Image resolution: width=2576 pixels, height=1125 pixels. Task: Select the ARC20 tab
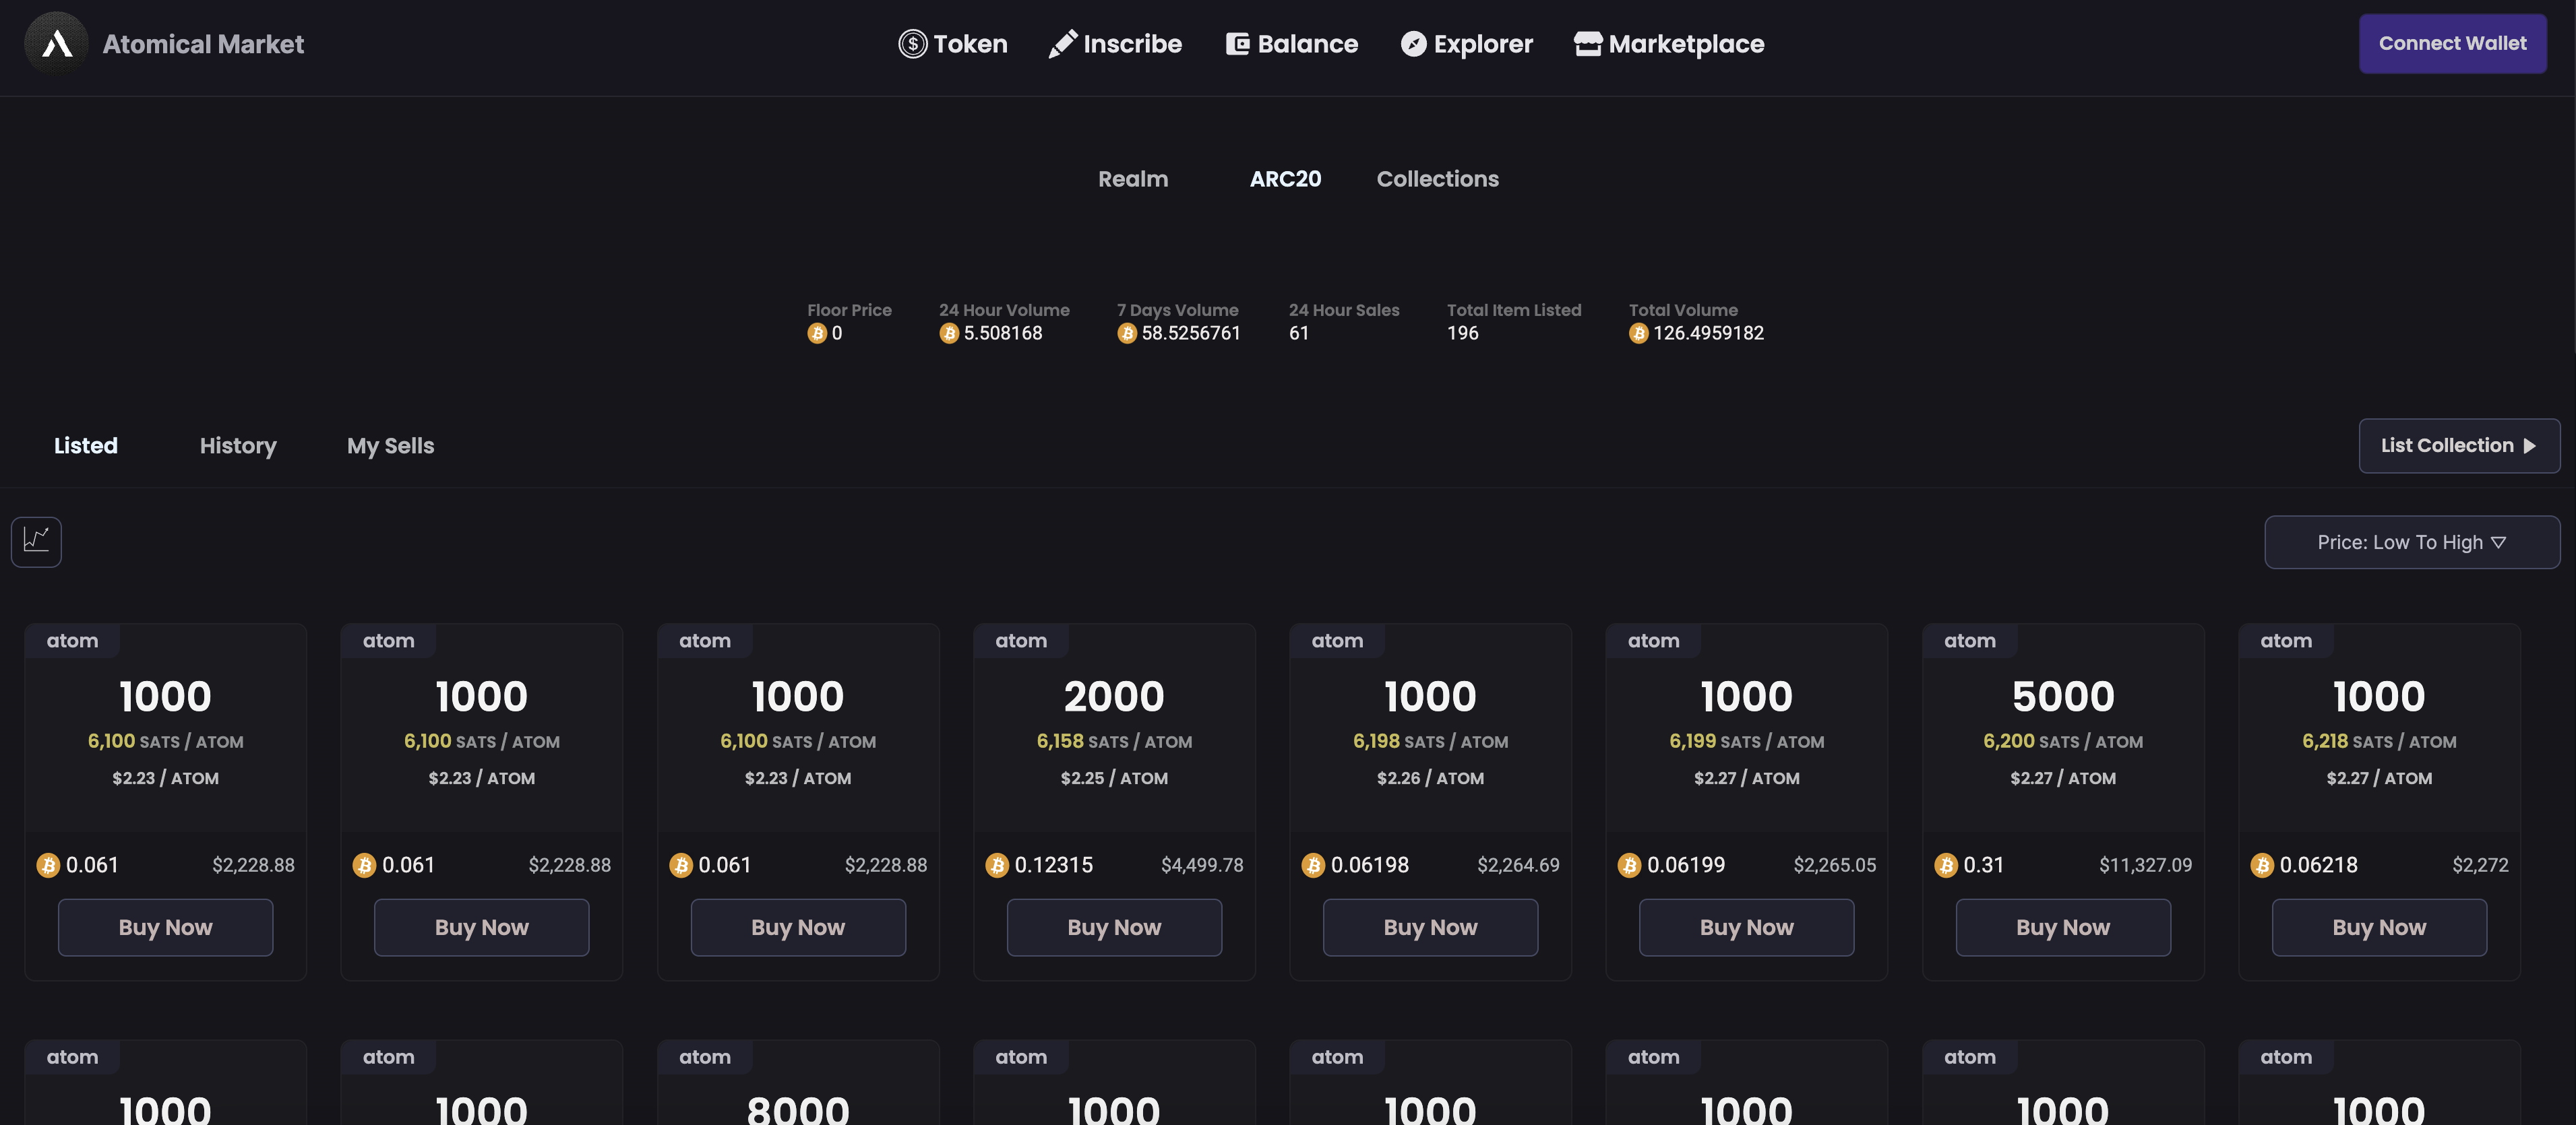[x=1285, y=179]
